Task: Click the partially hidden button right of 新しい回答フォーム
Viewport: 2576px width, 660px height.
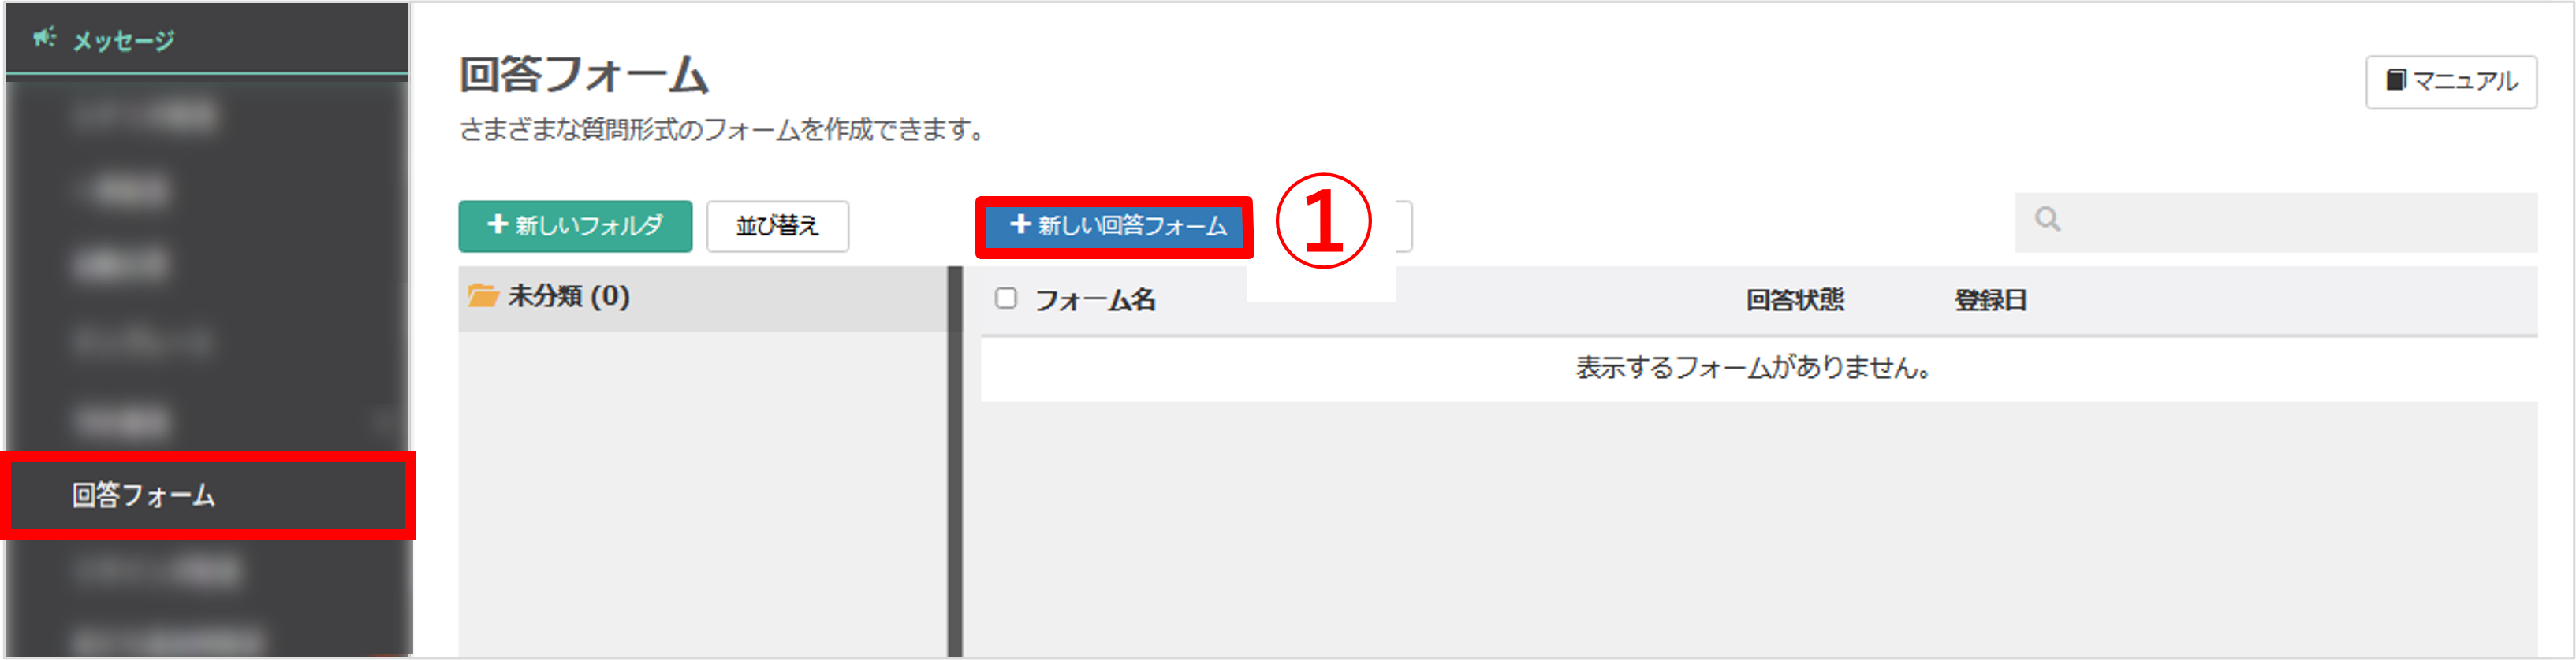Action: [1403, 227]
